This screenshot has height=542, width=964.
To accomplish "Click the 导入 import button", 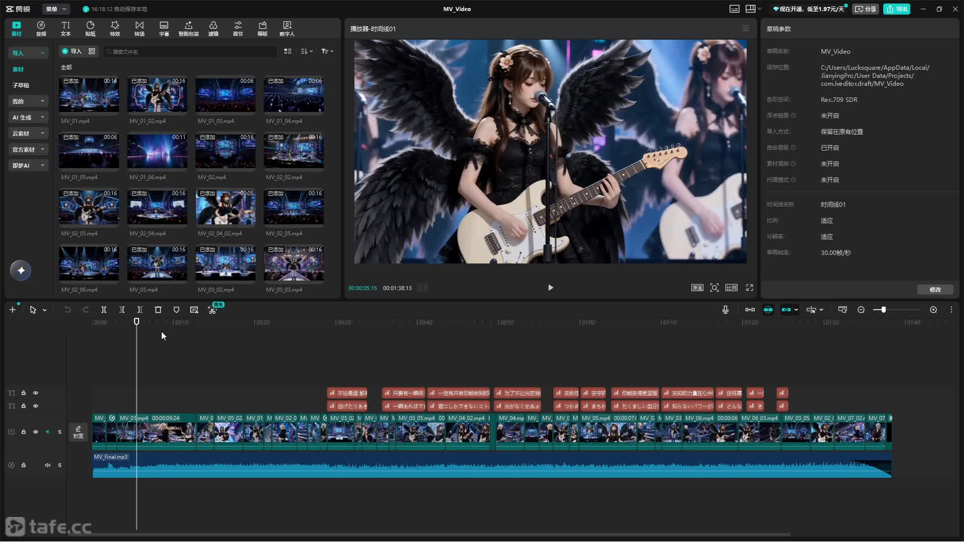I will [71, 51].
